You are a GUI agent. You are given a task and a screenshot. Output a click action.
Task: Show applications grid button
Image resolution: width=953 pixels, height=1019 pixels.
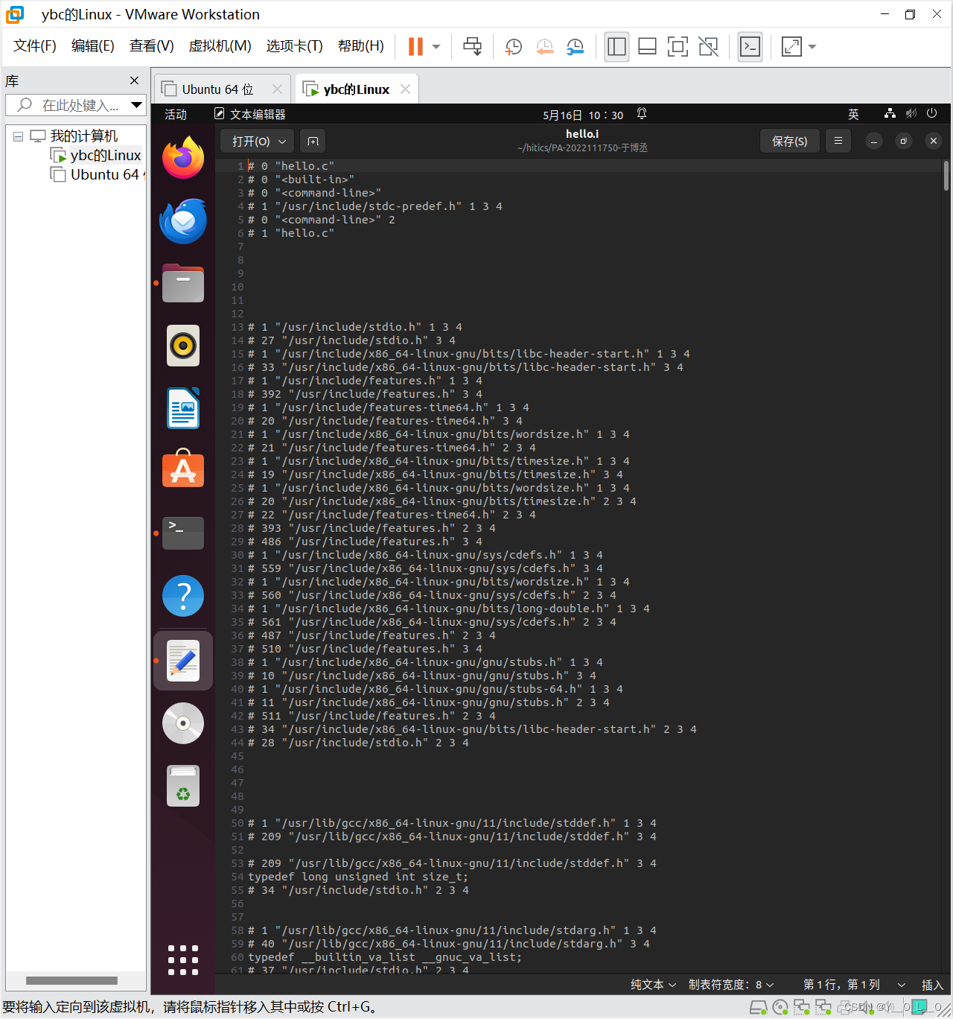point(183,960)
